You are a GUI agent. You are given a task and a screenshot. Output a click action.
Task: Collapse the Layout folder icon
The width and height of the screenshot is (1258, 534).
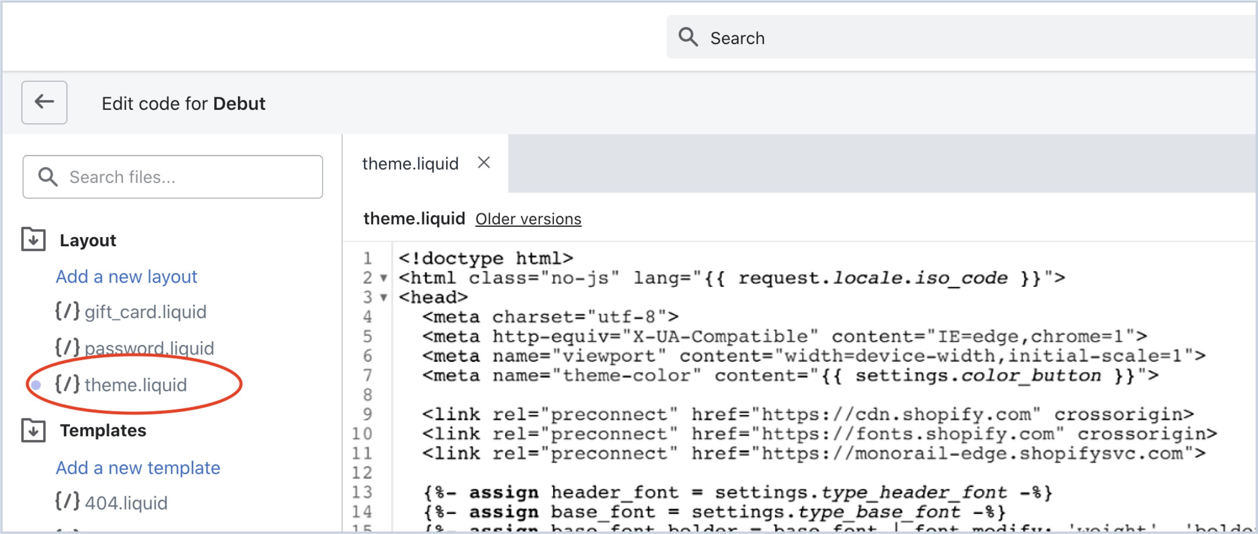(x=33, y=239)
